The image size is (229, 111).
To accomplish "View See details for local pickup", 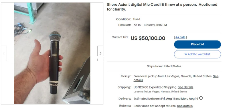I will [176, 78].
